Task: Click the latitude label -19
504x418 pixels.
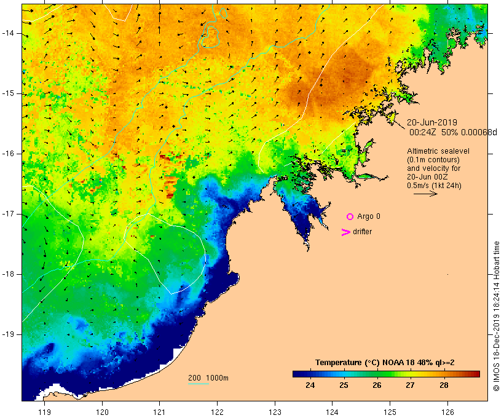Action: (8, 334)
